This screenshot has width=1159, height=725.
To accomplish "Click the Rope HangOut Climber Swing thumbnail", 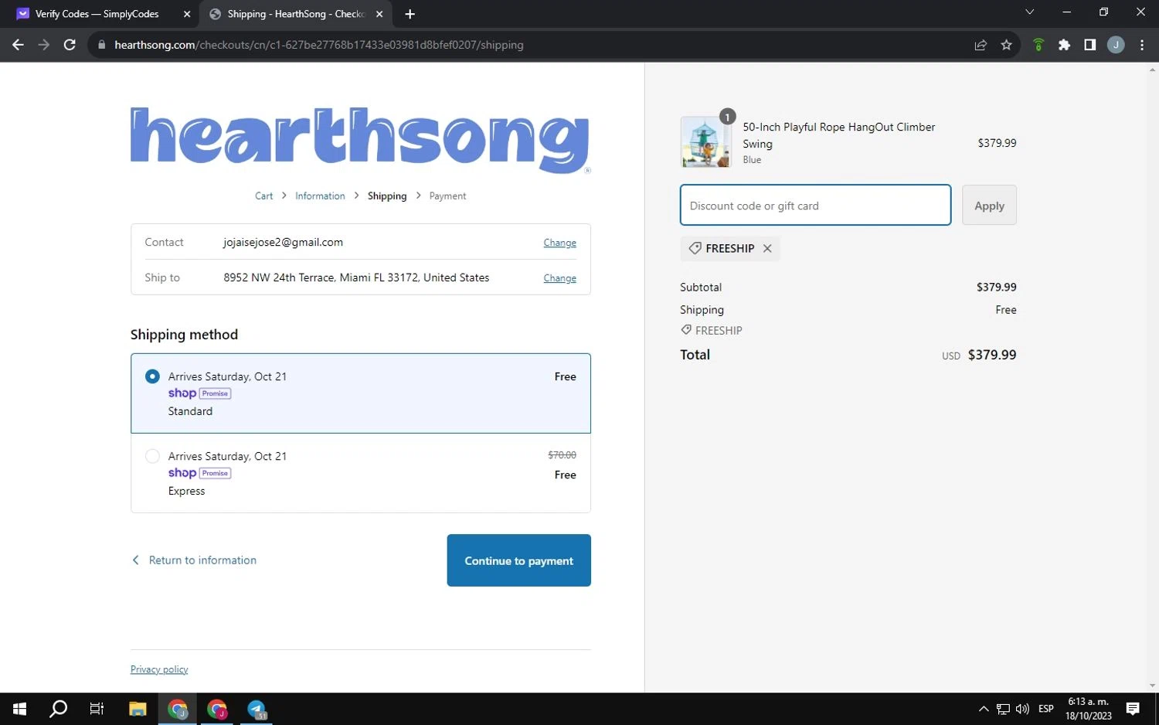I will (705, 142).
